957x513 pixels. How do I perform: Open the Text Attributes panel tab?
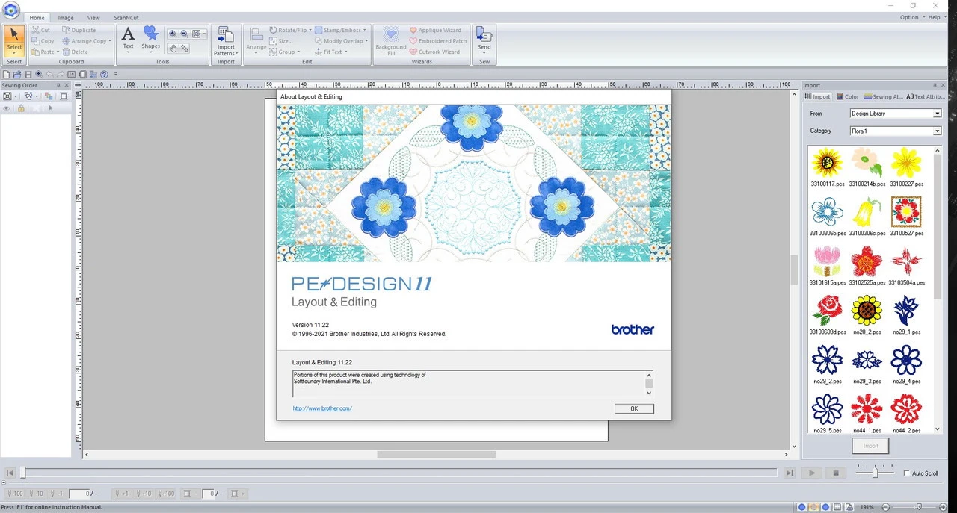click(926, 96)
